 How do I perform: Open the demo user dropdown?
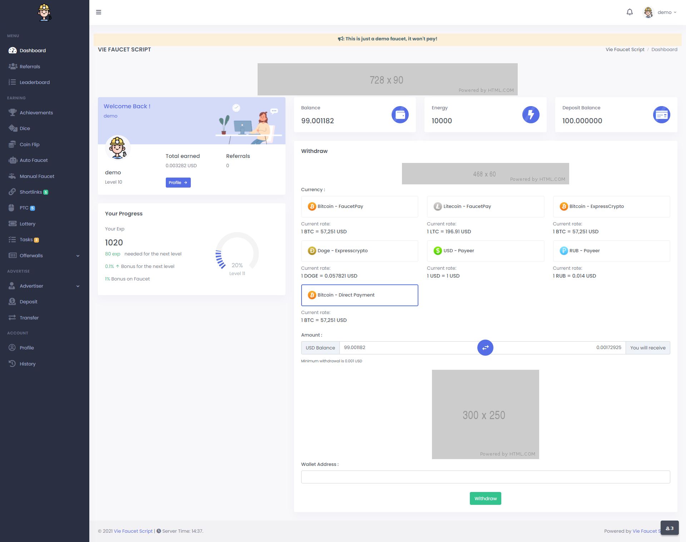click(x=660, y=12)
